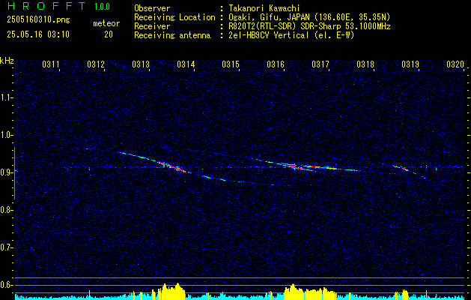The height and width of the screenshot is (300, 471).
Task: Click the 0318 time axis label
Action: point(365,64)
